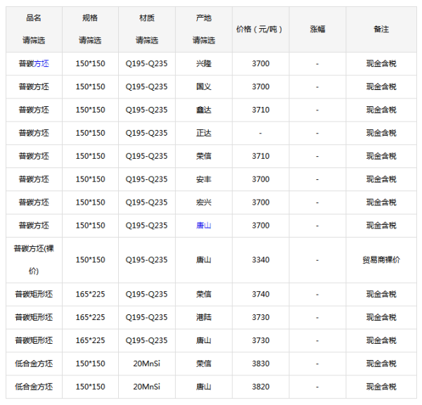Click the 规格 header label

tap(90, 18)
